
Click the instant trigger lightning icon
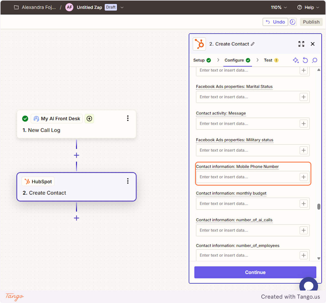pos(89,118)
